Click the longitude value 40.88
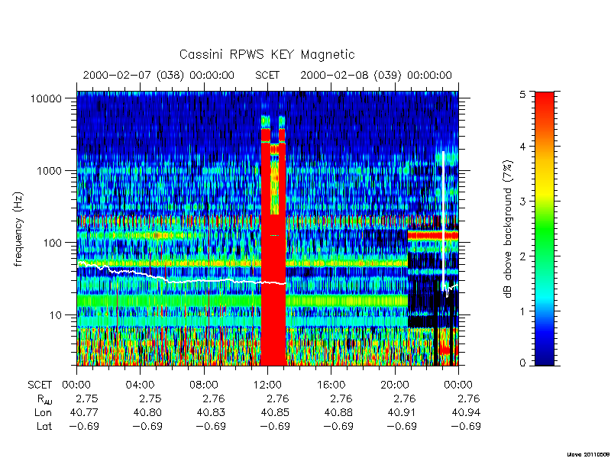The image size is (611, 458). pyautogui.click(x=338, y=412)
